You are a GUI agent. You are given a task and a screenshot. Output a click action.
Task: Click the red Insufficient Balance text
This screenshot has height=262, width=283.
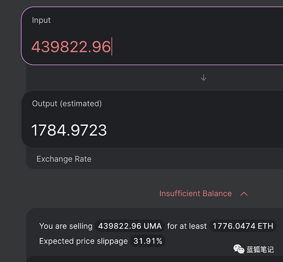tap(195, 194)
